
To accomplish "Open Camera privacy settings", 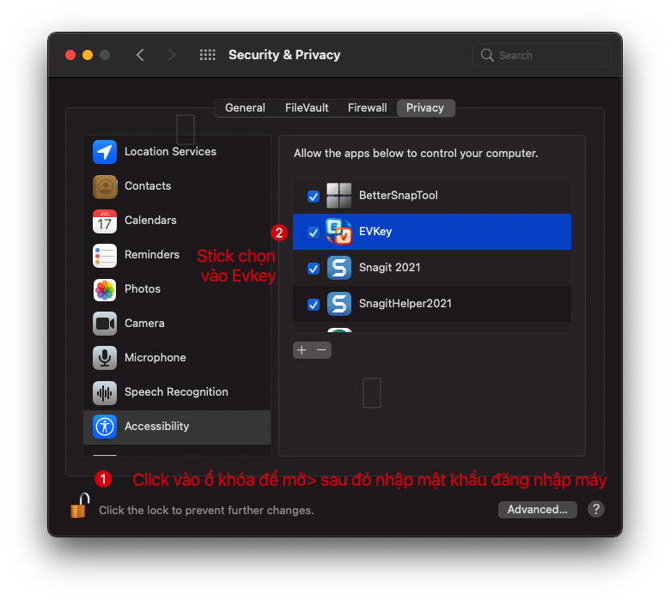I will [143, 324].
